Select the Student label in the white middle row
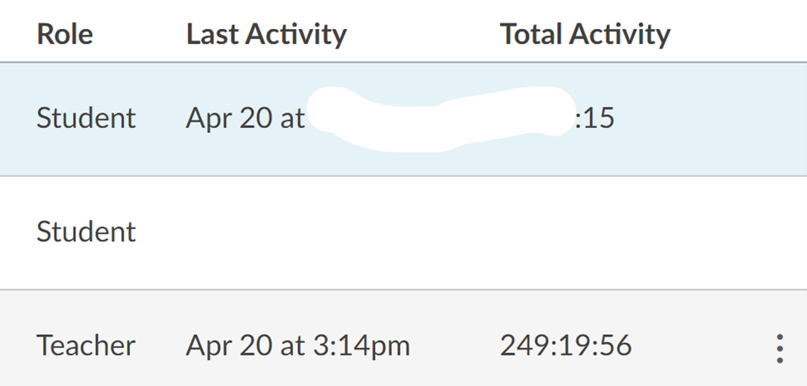Viewport: 807px width, 386px height. coord(86,231)
